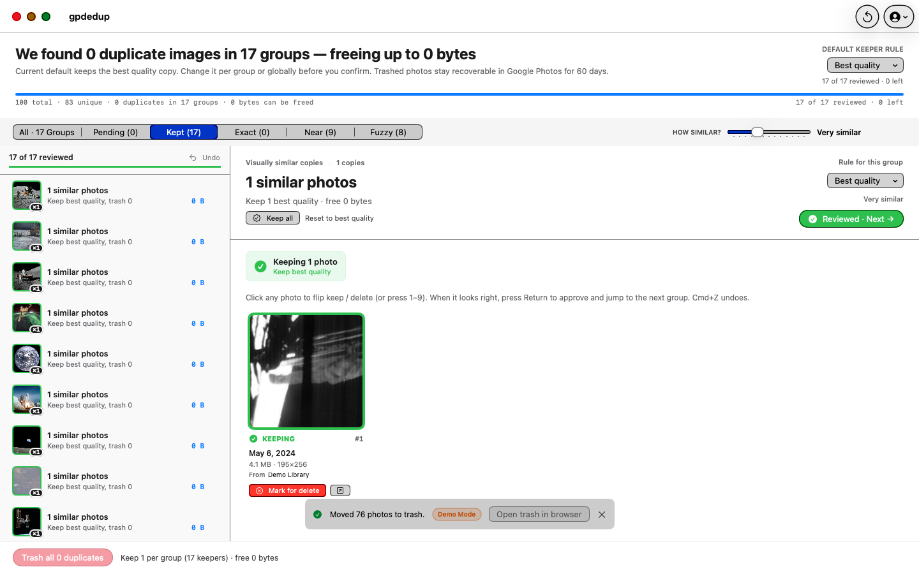Click the green sidebar reviewed progress bar
Viewport: 919px width, 574px height.
coord(115,167)
